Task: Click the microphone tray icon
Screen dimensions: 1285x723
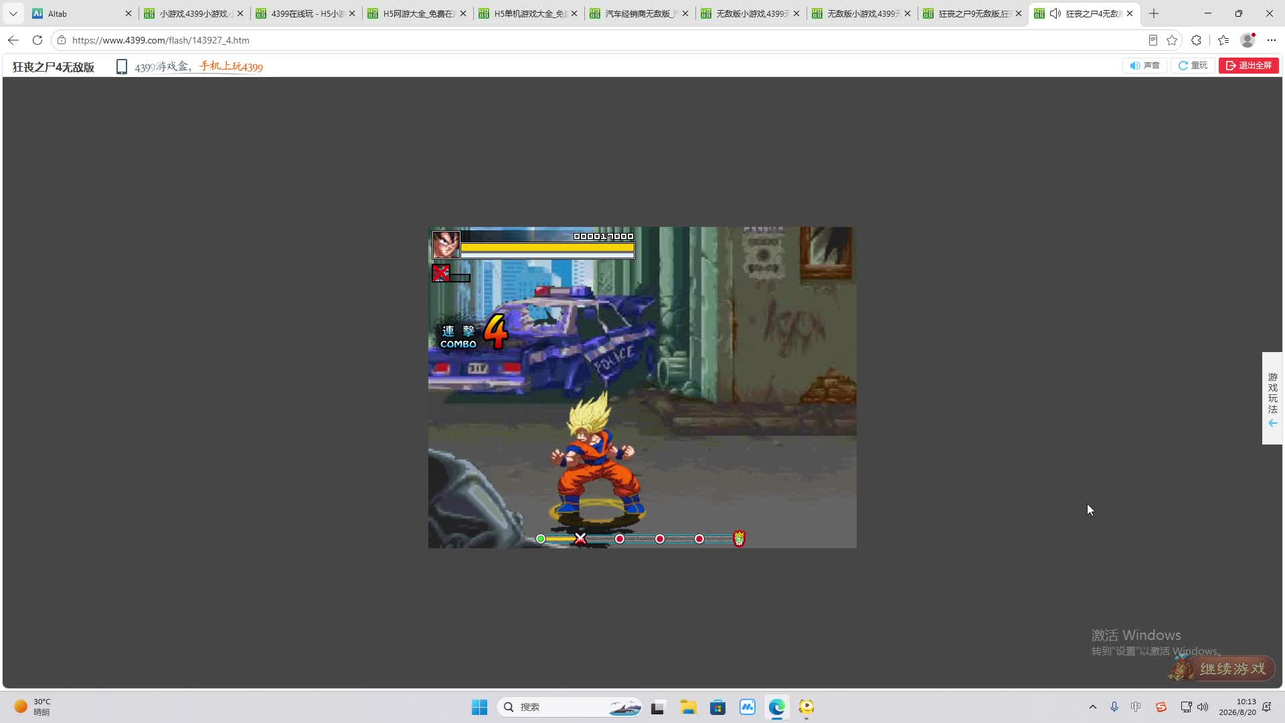Action: pos(1114,707)
